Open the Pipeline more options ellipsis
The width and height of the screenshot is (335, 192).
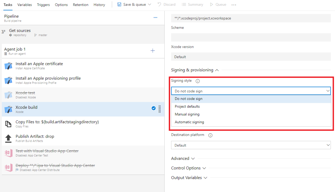[x=155, y=18]
